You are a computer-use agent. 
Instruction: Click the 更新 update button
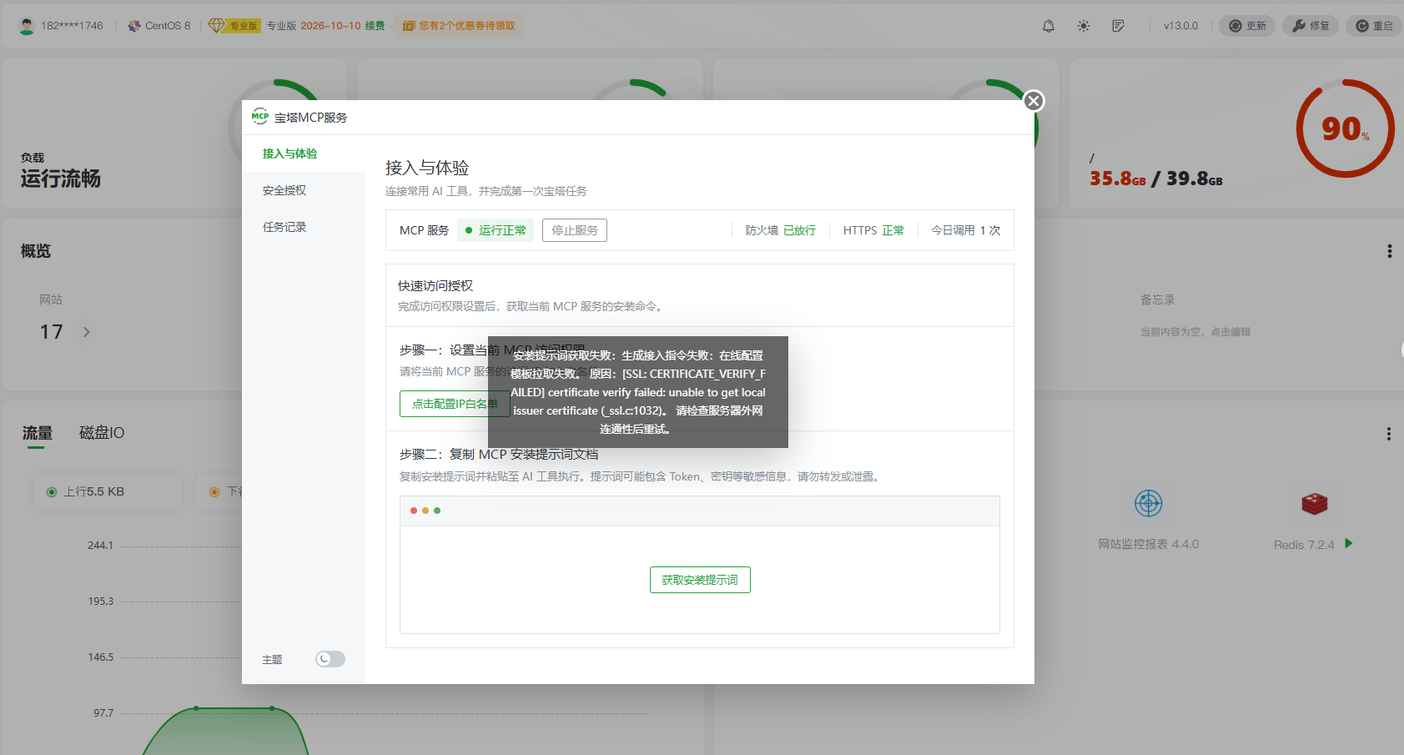pyautogui.click(x=1247, y=26)
